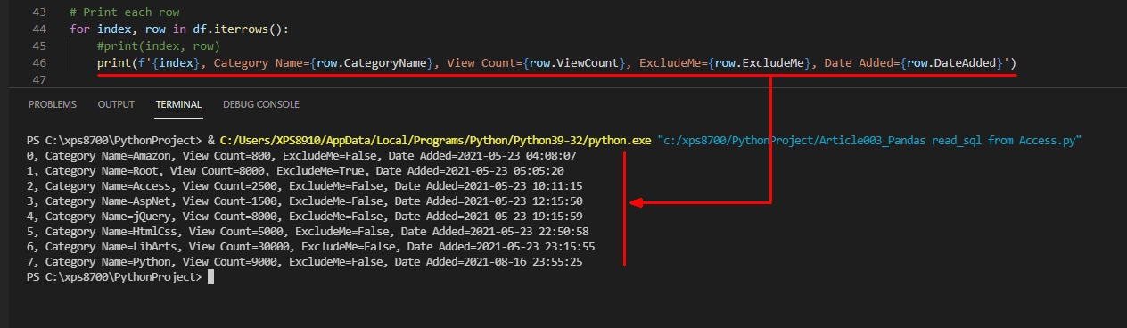Click terminal output row for Python
The width and height of the screenshot is (1127, 328).
306,261
